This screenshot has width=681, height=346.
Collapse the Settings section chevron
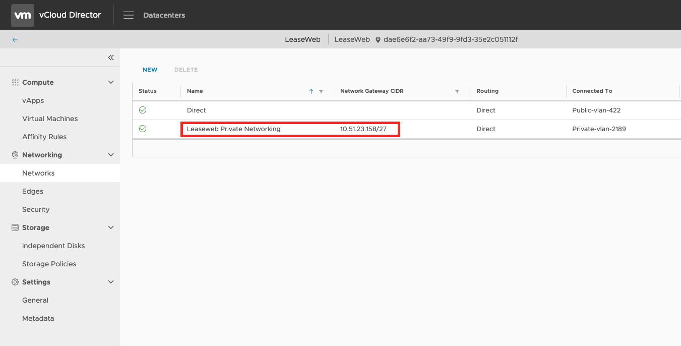[111, 282]
